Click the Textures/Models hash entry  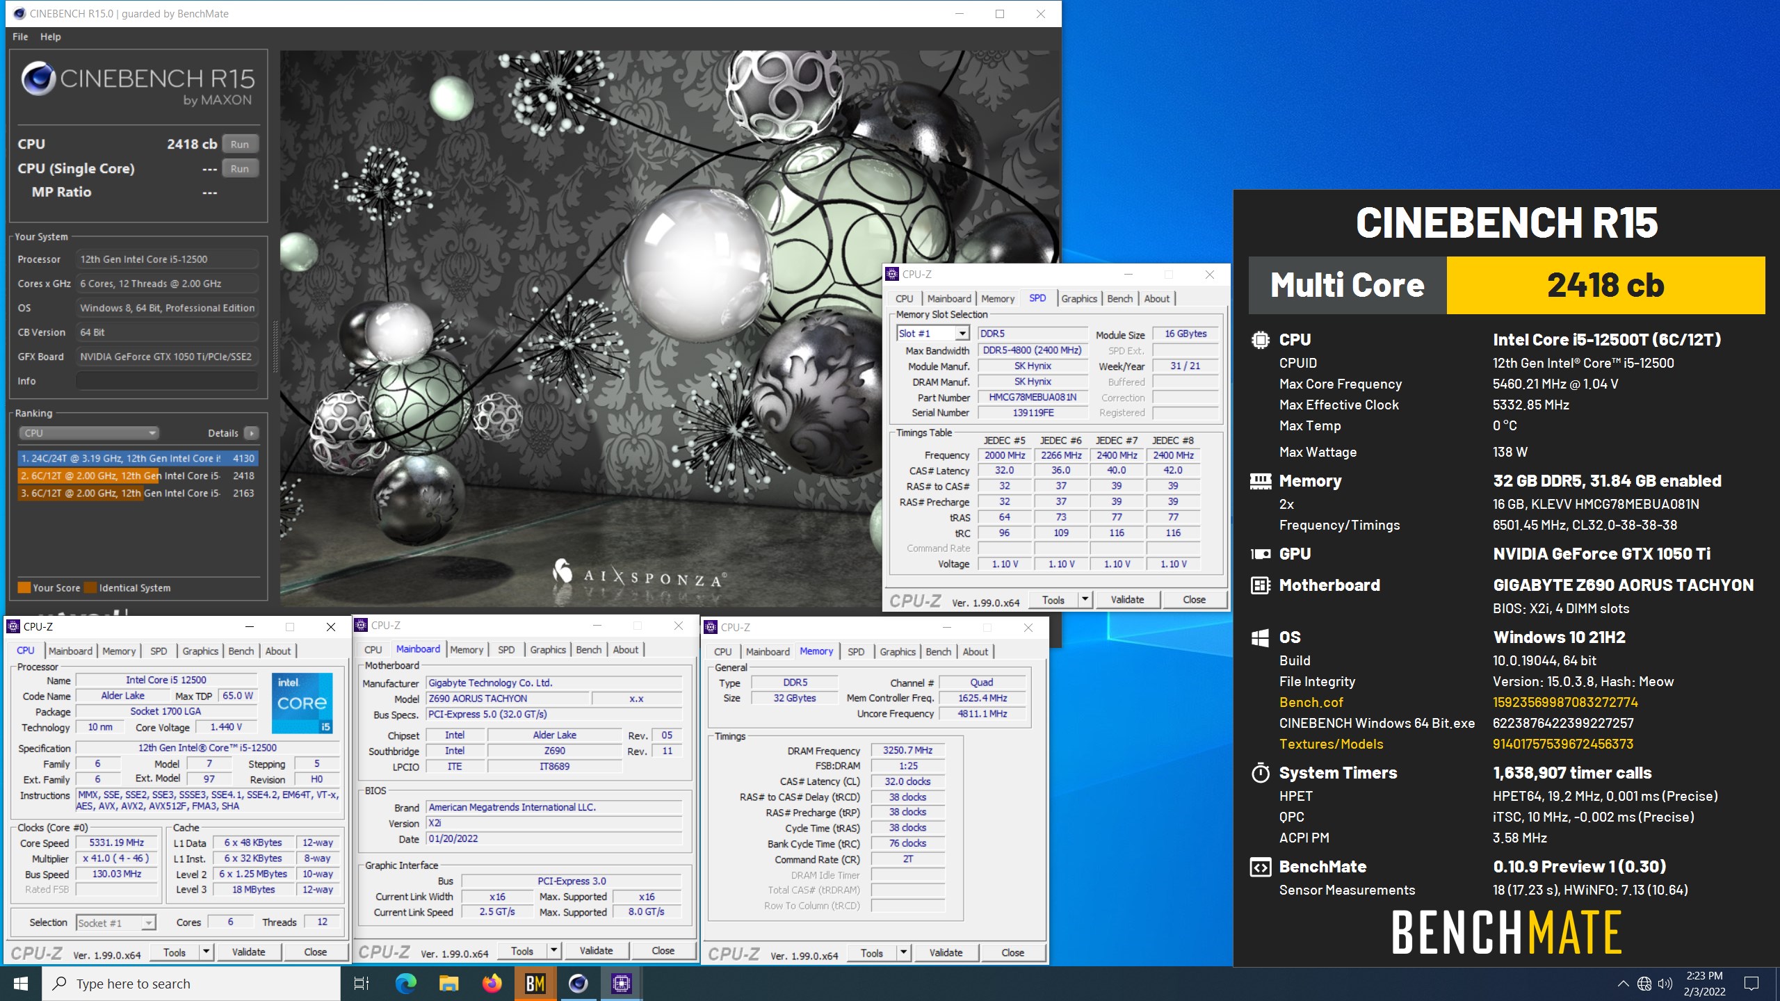(1562, 744)
